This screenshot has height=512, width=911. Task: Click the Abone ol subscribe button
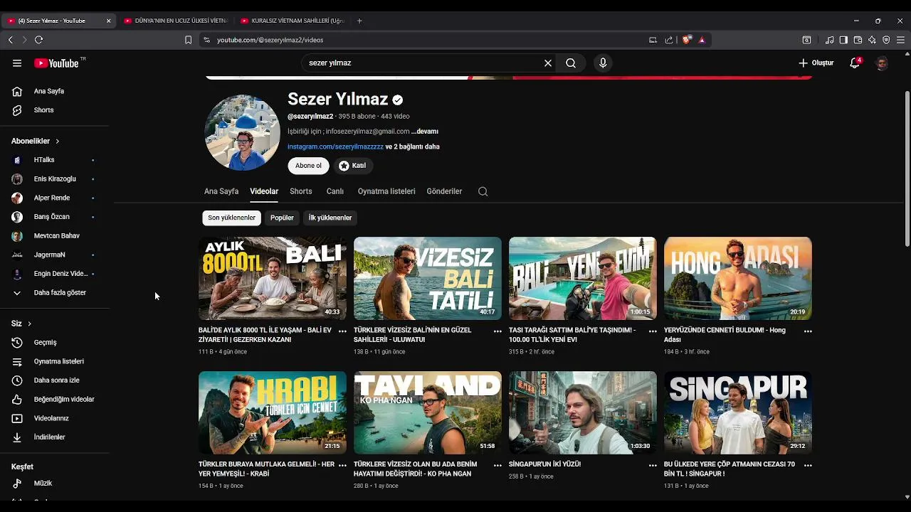[x=308, y=166]
